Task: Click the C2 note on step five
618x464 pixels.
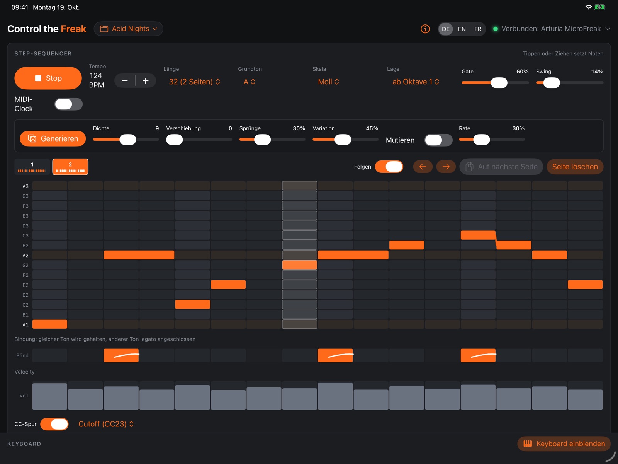Action: [193, 304]
